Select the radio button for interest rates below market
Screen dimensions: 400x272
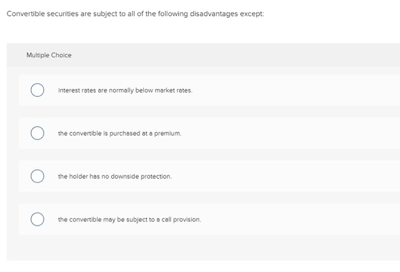[37, 90]
